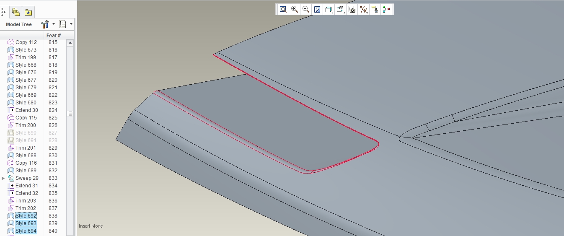Select the highlighted Style 692 feature
Image resolution: width=564 pixels, height=236 pixels.
(x=26, y=216)
